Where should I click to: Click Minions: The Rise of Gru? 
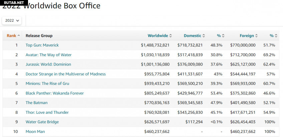point(47,83)
